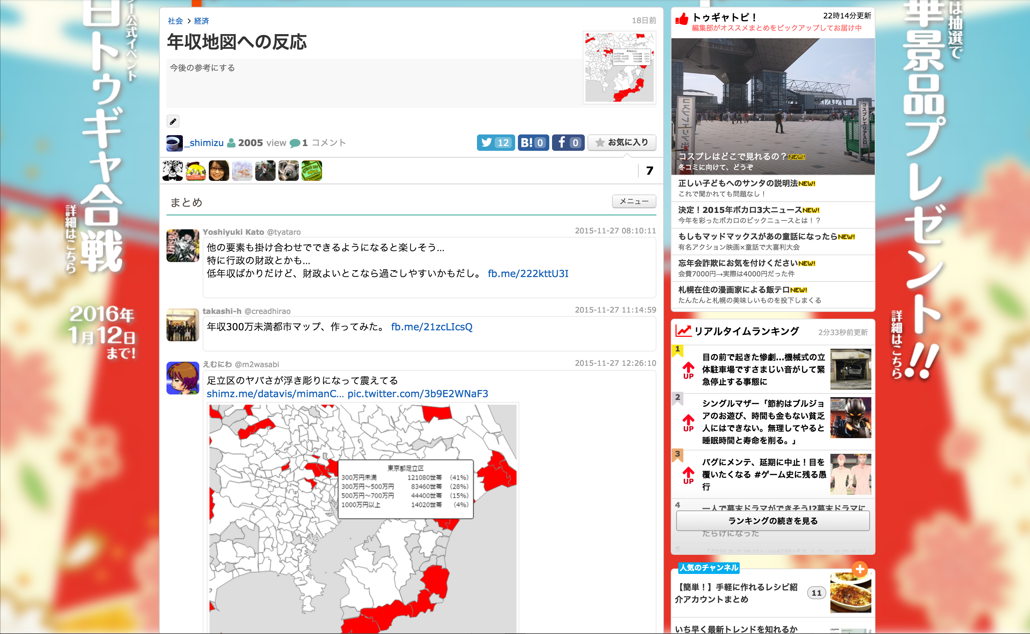
Task: Open the 経済 breadcrumb category
Action: [201, 21]
